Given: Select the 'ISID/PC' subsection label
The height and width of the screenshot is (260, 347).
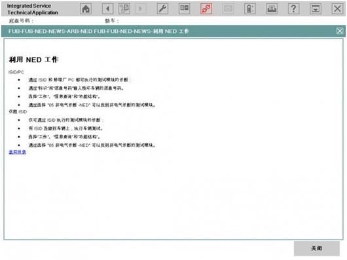Looking at the screenshot, I should click(16, 72).
